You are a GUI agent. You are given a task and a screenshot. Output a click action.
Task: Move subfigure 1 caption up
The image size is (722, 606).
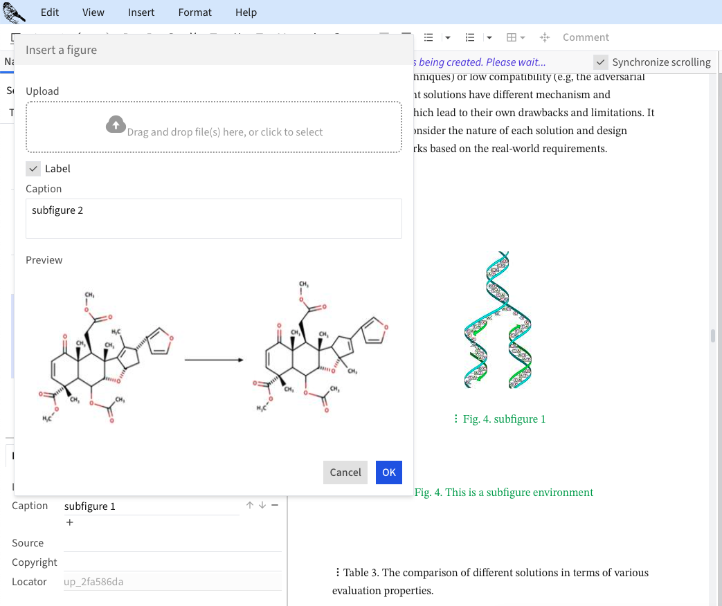pyautogui.click(x=250, y=506)
